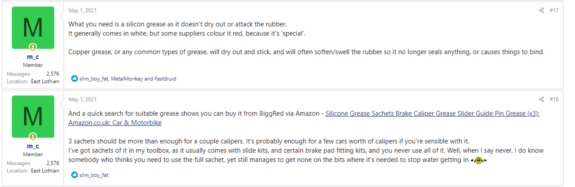Open m_c username in post #18
This screenshot has height=187, width=575.
33,146
